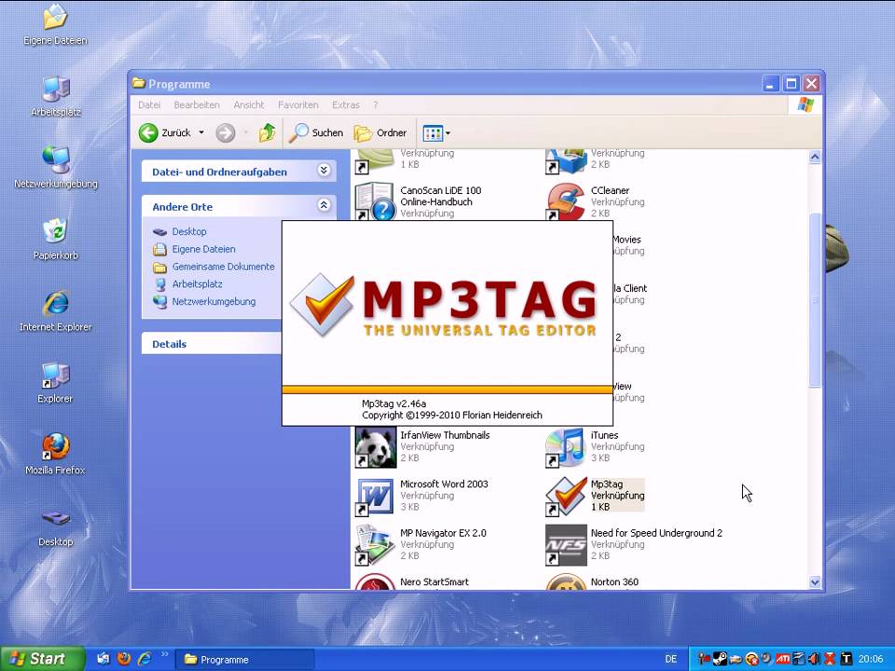Open the ? help menu

tap(375, 105)
